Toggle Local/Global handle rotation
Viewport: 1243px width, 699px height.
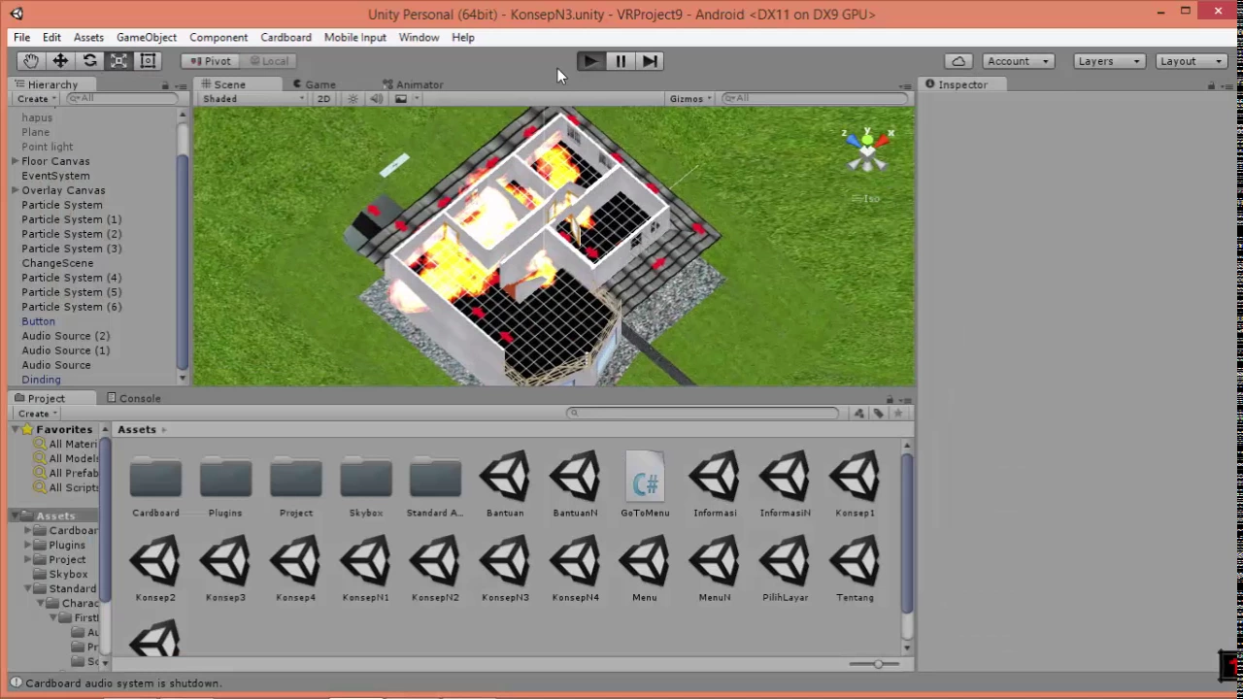(x=267, y=61)
